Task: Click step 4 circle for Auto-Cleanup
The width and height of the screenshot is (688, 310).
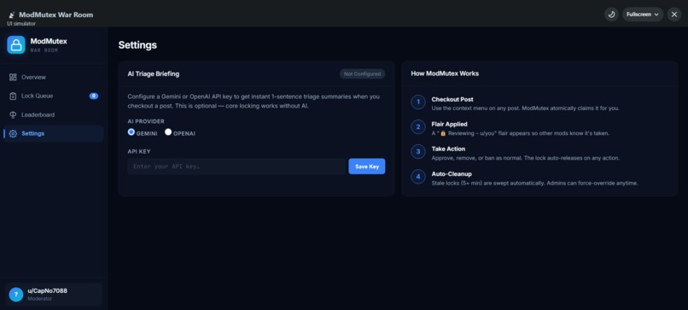Action: pos(418,177)
